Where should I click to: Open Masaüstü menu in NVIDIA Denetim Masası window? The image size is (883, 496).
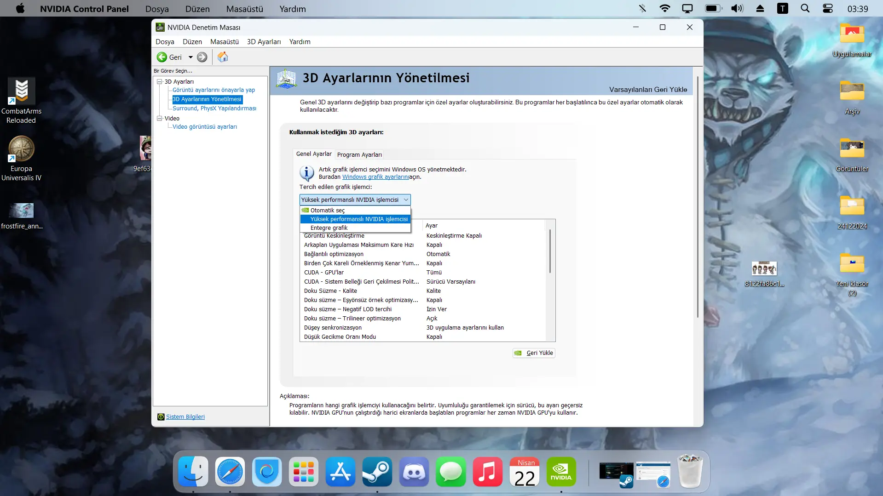pos(225,42)
